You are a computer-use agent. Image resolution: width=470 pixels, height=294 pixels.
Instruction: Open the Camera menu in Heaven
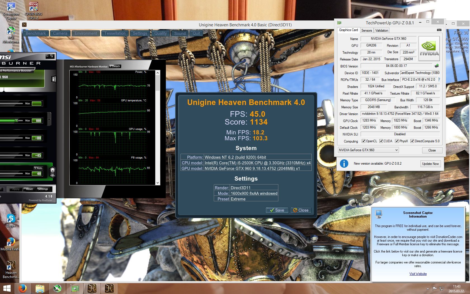point(60,33)
